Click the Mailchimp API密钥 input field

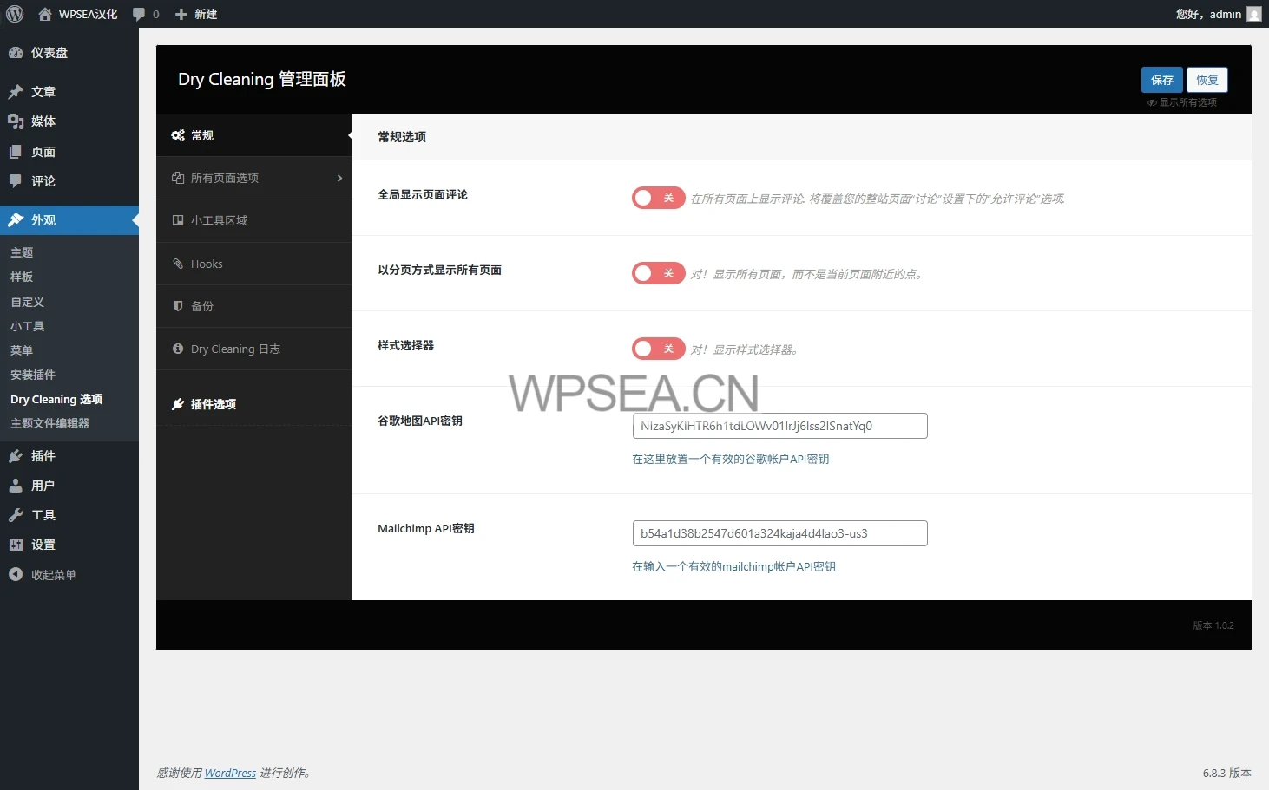(x=779, y=533)
